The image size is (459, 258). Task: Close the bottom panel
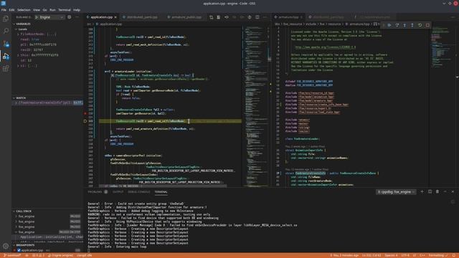point(453,191)
